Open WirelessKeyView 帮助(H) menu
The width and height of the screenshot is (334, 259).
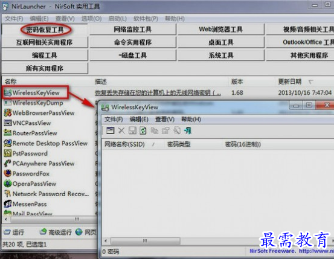[191, 120]
